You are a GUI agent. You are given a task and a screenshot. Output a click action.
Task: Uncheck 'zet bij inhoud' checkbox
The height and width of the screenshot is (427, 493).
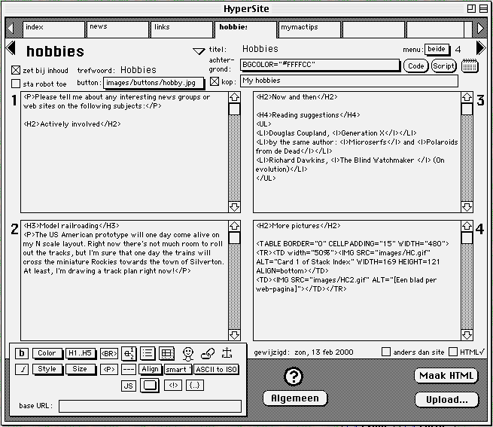tap(16, 70)
